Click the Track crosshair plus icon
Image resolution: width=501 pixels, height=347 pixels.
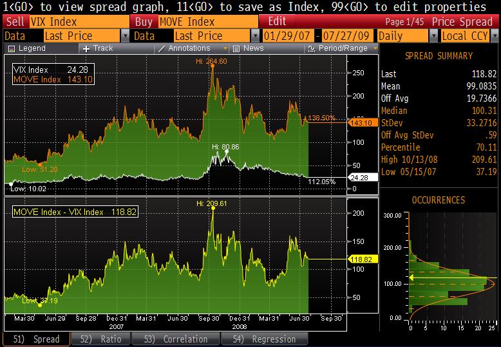coord(86,49)
